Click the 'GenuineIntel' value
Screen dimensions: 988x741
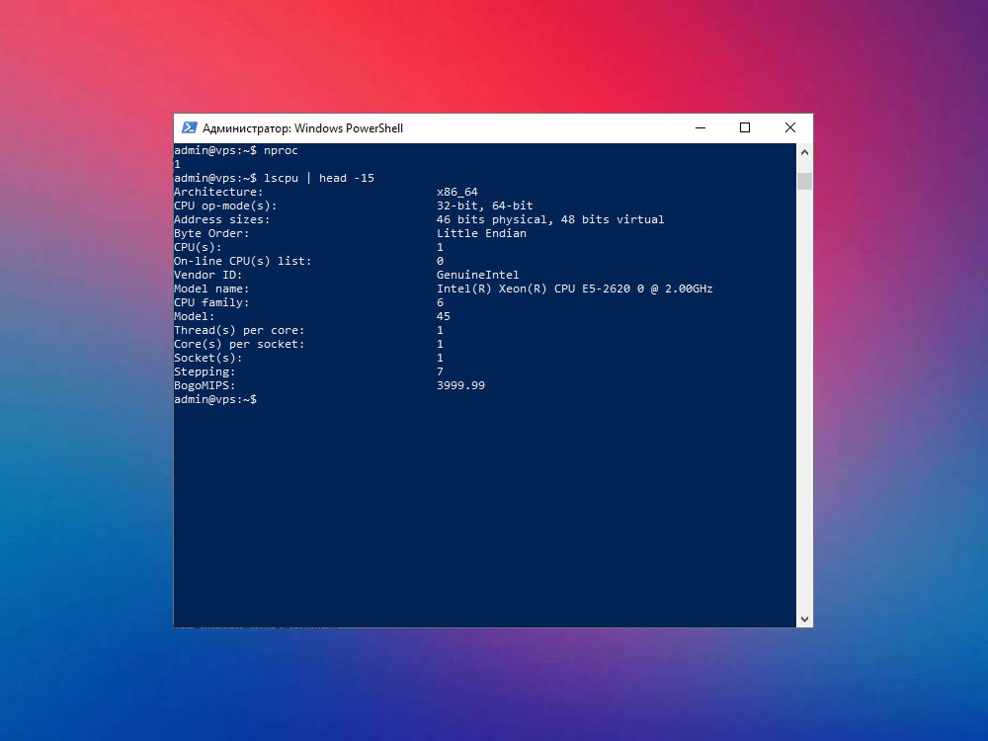pos(477,275)
